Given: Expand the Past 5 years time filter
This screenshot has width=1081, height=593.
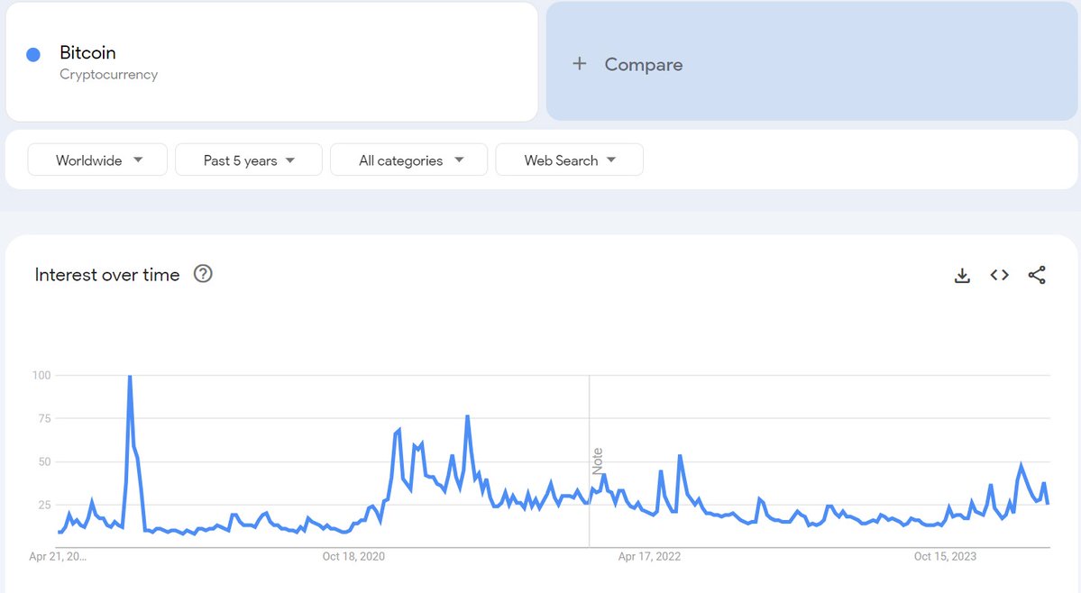Looking at the screenshot, I should pyautogui.click(x=249, y=160).
